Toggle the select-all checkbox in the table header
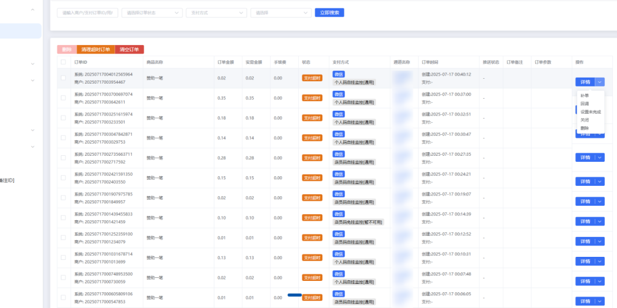This screenshot has width=617, height=308. coord(64,62)
